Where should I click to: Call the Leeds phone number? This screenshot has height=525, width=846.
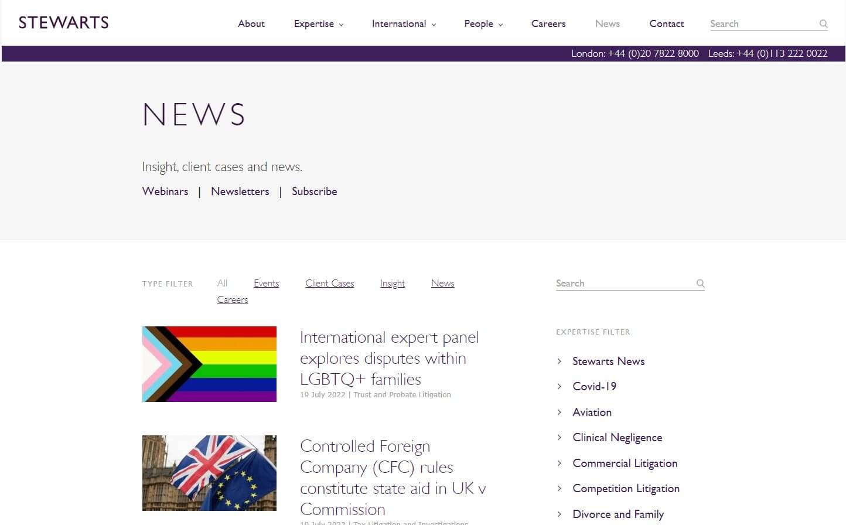pos(767,53)
